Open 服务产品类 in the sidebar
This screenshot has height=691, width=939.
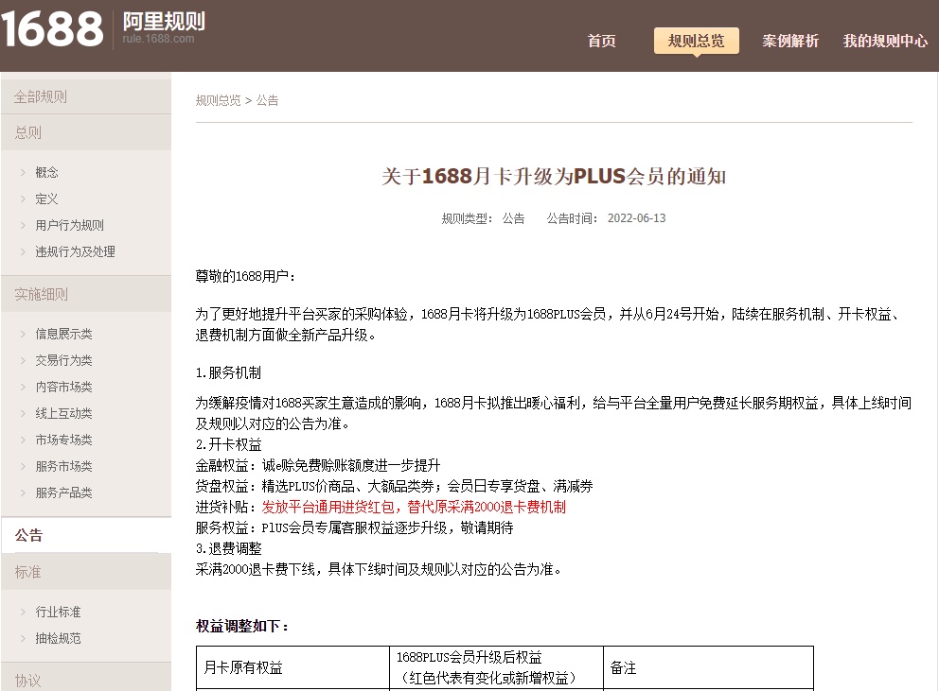pyautogui.click(x=64, y=492)
